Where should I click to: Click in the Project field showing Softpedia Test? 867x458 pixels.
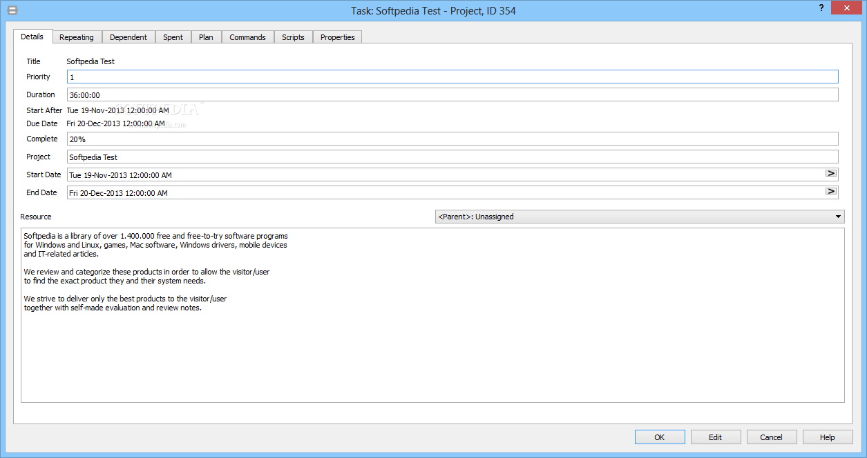452,157
